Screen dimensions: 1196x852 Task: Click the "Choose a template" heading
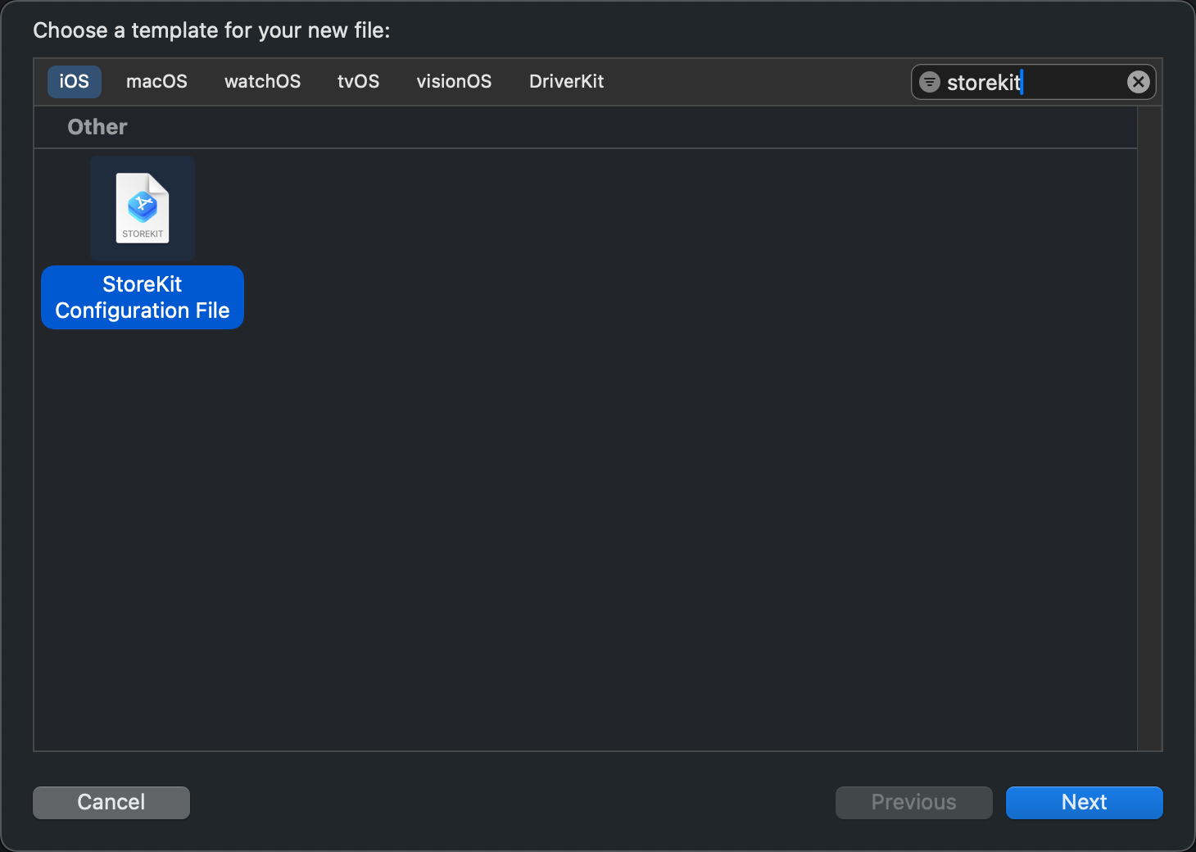[x=211, y=30]
